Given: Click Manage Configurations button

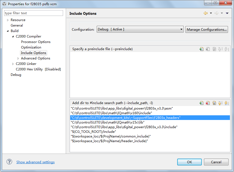Looking at the screenshot, I should pos(206,29).
